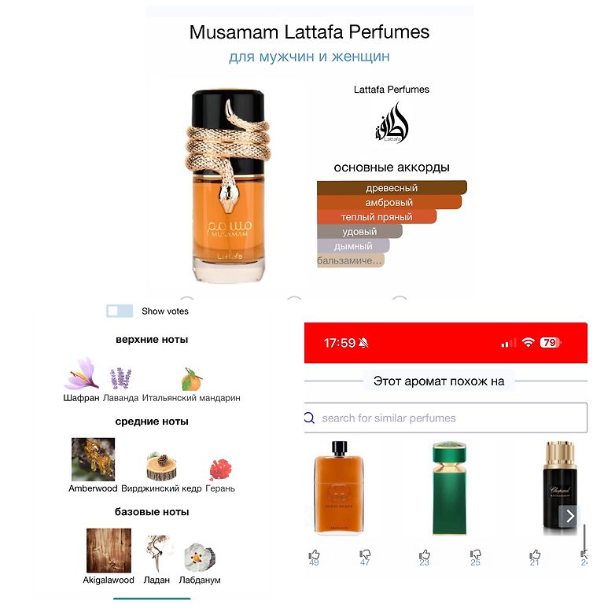Select the древесный accord bar

pos(392,188)
